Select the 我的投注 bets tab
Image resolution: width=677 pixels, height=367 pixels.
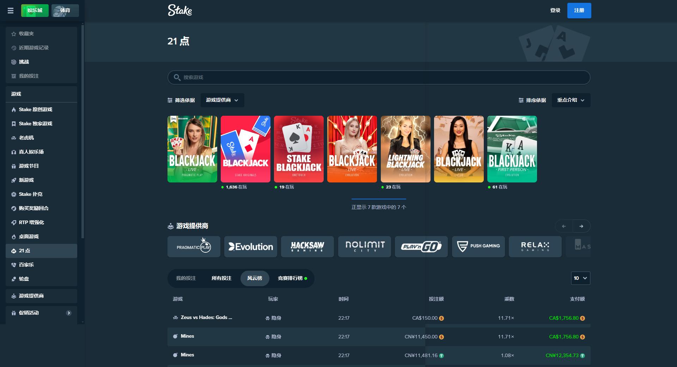coord(186,278)
